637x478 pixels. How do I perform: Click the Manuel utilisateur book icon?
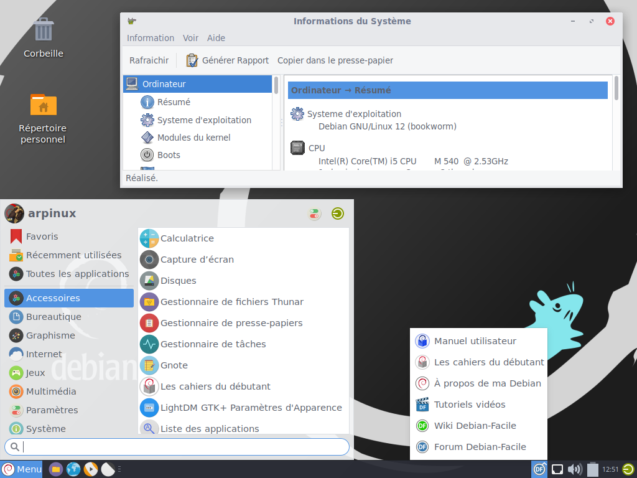coord(422,341)
